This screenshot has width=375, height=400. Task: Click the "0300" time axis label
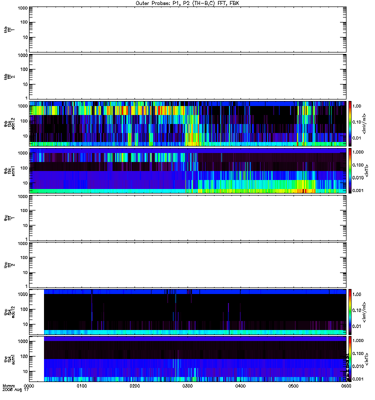tap(187, 386)
